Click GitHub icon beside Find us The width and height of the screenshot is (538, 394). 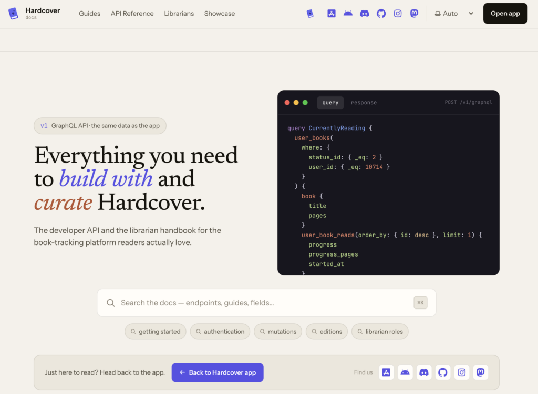(442, 372)
